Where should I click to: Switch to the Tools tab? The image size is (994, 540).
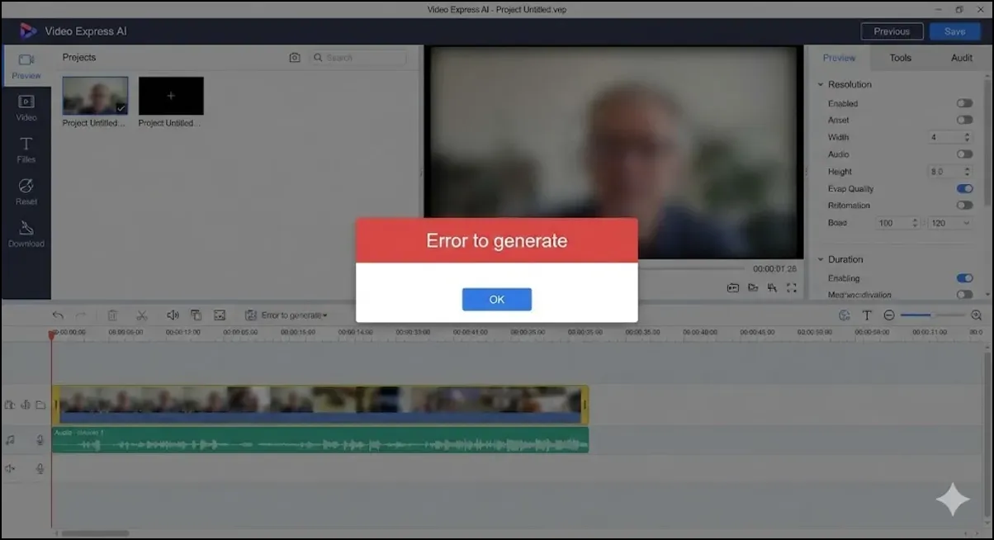[x=900, y=58]
